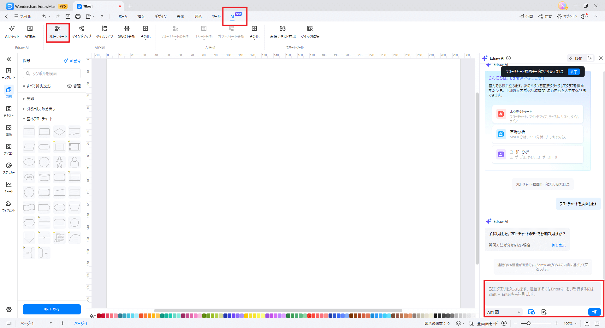Open the ウィジェット sidebar panel
Viewport: 605px width, 328px height.
pyautogui.click(x=9, y=206)
